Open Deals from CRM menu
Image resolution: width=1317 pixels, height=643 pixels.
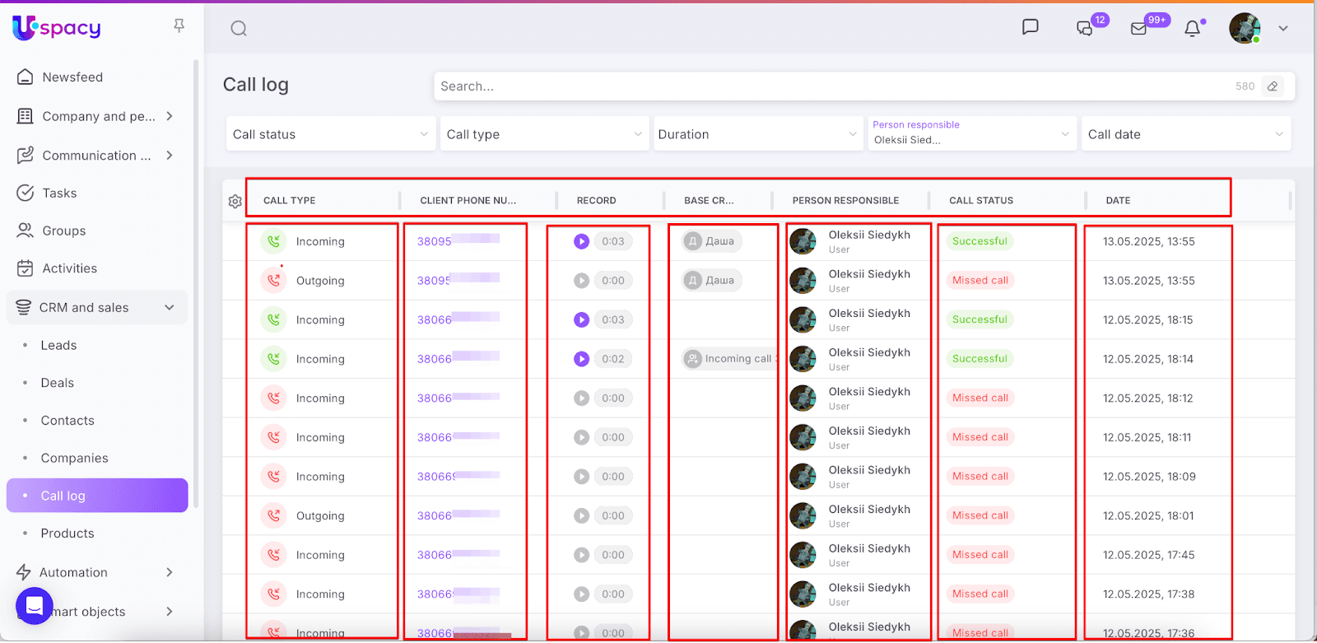pyautogui.click(x=58, y=383)
